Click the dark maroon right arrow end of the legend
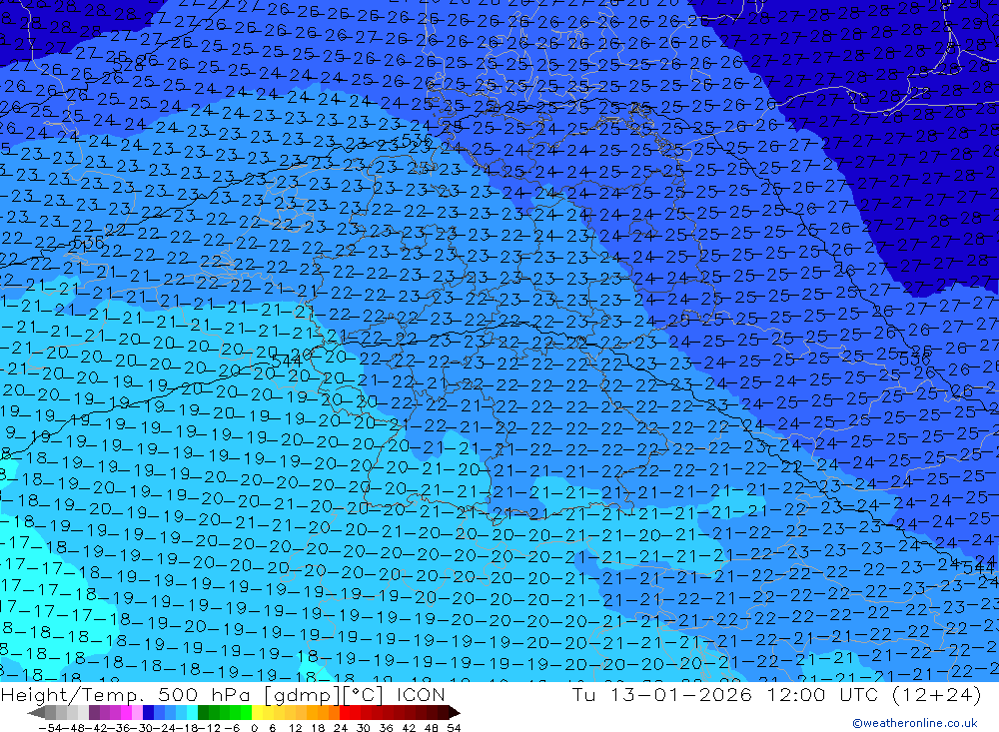The image size is (999, 732). coord(455,712)
